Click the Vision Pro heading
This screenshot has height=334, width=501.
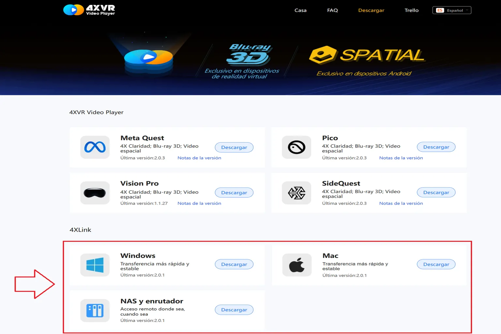(x=139, y=183)
